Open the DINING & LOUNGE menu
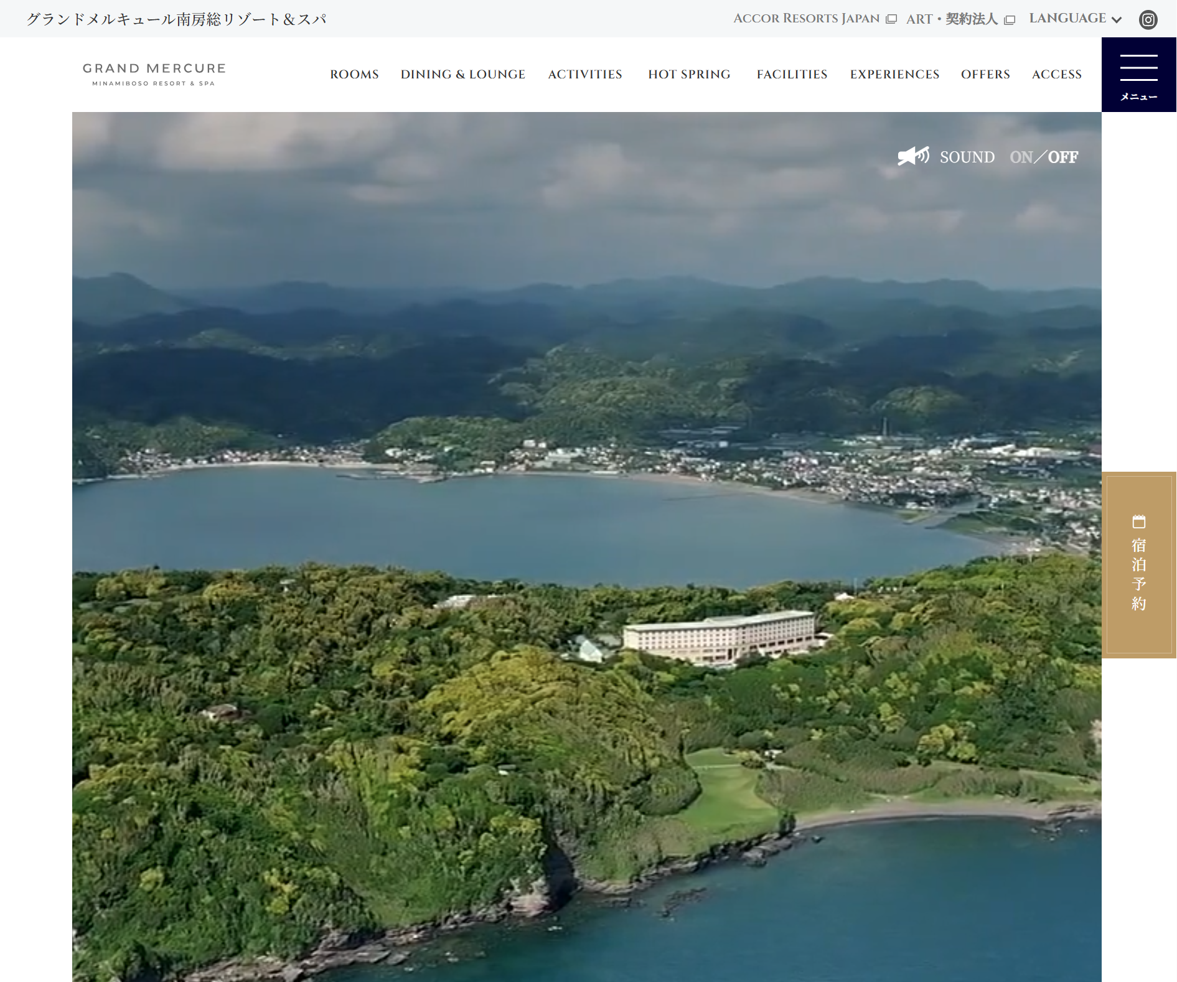This screenshot has width=1177, height=982. click(x=462, y=74)
